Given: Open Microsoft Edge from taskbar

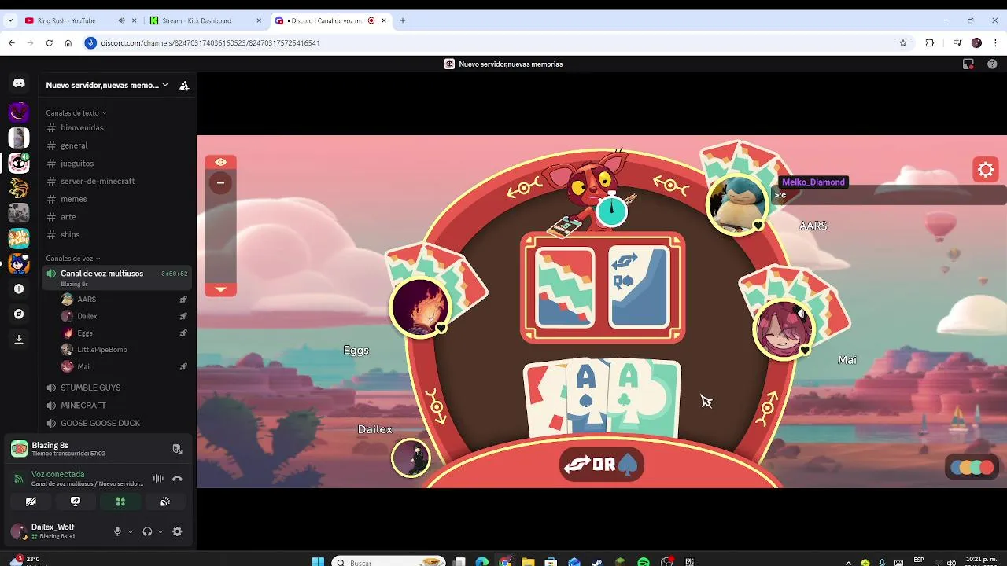Looking at the screenshot, I should click(x=481, y=562).
